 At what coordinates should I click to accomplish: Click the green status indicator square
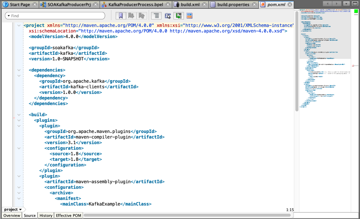pos(356,11)
